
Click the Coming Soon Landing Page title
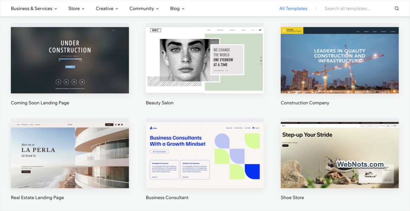(x=40, y=103)
